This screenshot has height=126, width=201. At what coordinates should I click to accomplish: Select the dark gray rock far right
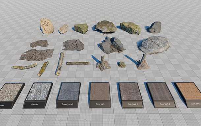(155, 27)
